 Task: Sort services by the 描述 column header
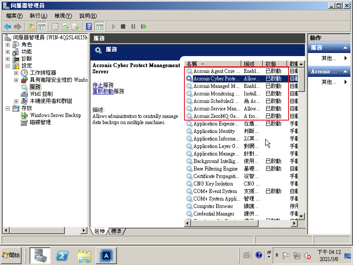[x=252, y=64]
